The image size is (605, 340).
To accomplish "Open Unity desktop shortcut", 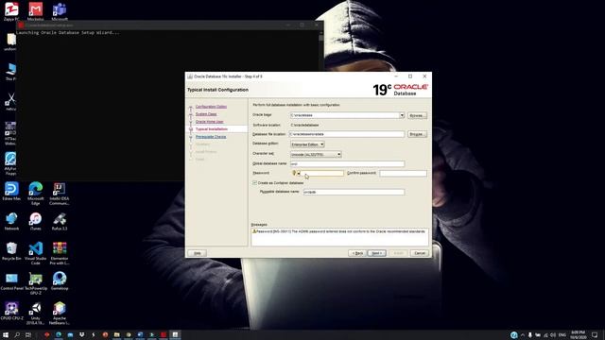I will 36,314.
